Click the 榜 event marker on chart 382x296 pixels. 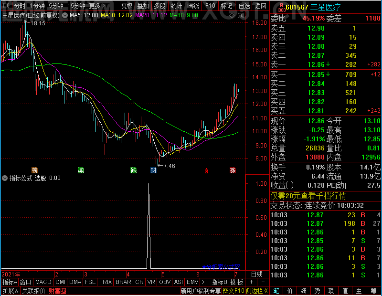(34, 170)
